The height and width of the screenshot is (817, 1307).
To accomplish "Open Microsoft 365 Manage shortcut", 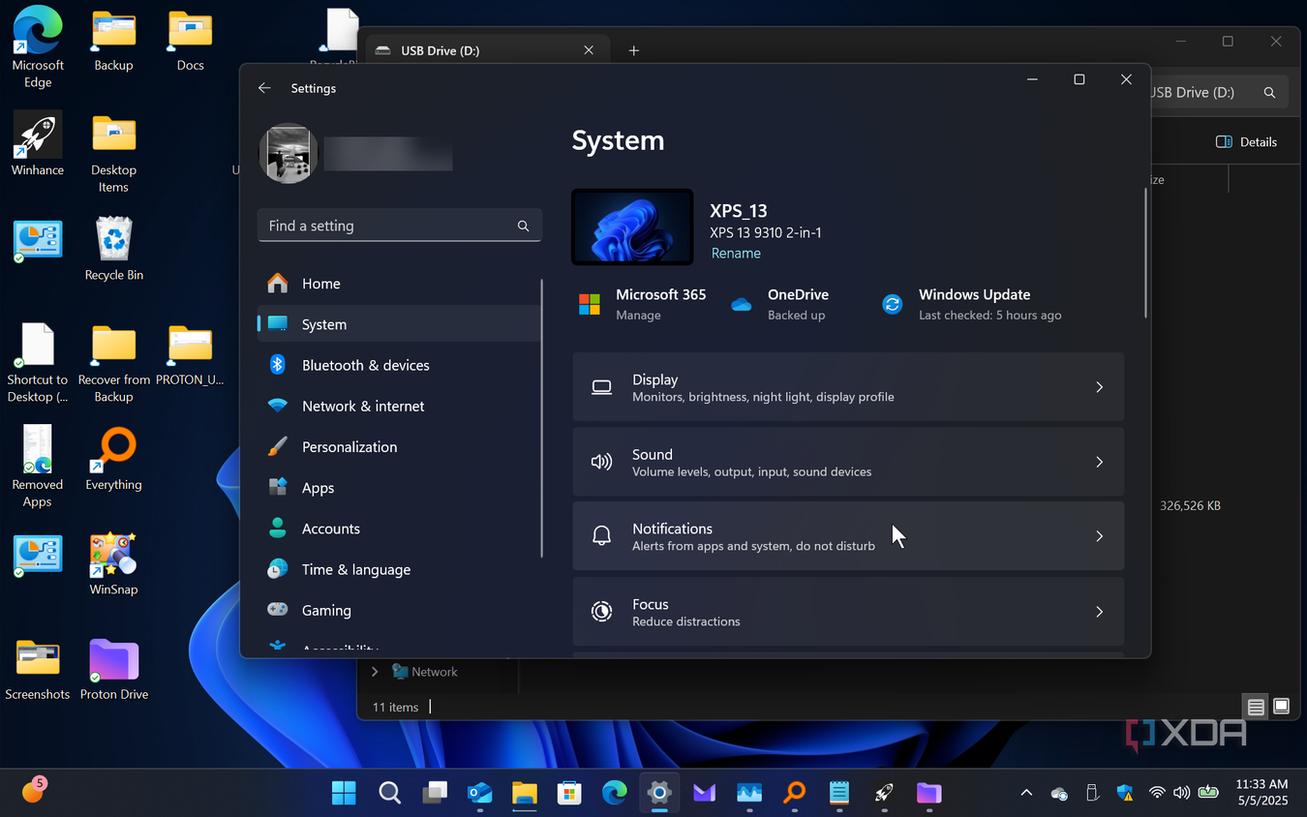I will coord(642,304).
